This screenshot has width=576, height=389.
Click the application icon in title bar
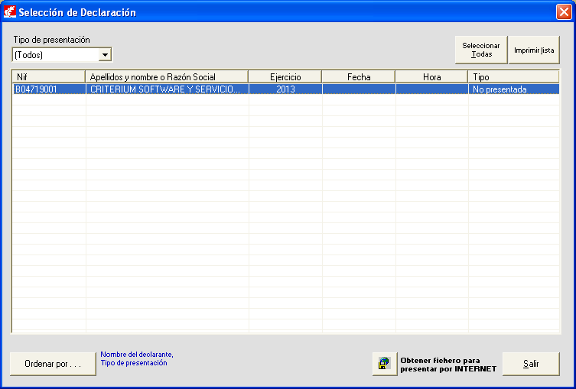point(10,11)
